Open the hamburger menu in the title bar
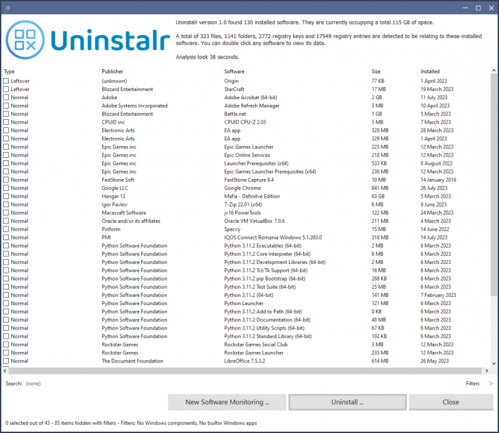The width and height of the screenshot is (499, 433). (x=8, y=7)
